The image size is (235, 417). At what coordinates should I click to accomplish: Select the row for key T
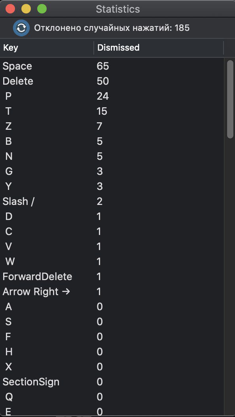point(112,111)
